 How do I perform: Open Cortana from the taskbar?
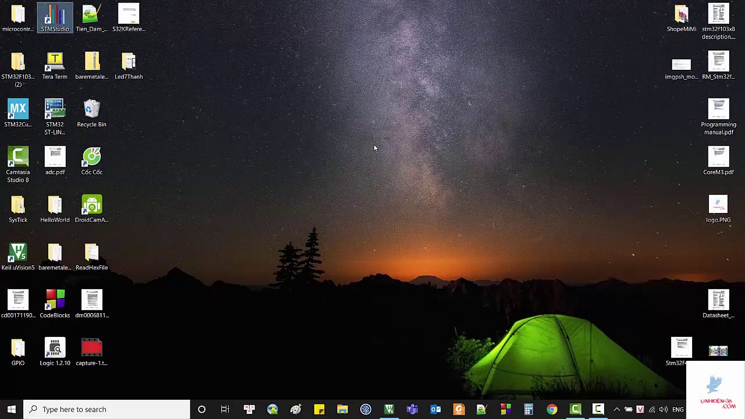(x=201, y=409)
